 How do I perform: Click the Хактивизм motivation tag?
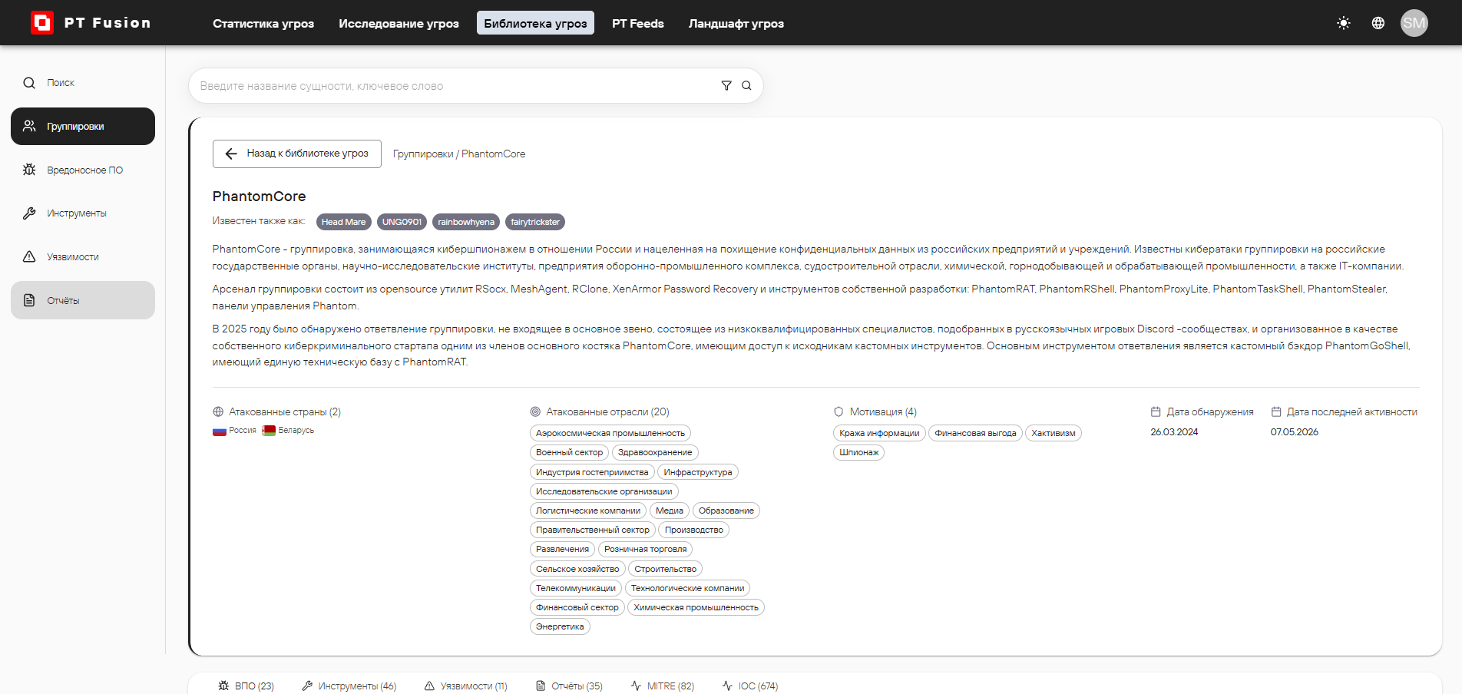[x=1053, y=433]
